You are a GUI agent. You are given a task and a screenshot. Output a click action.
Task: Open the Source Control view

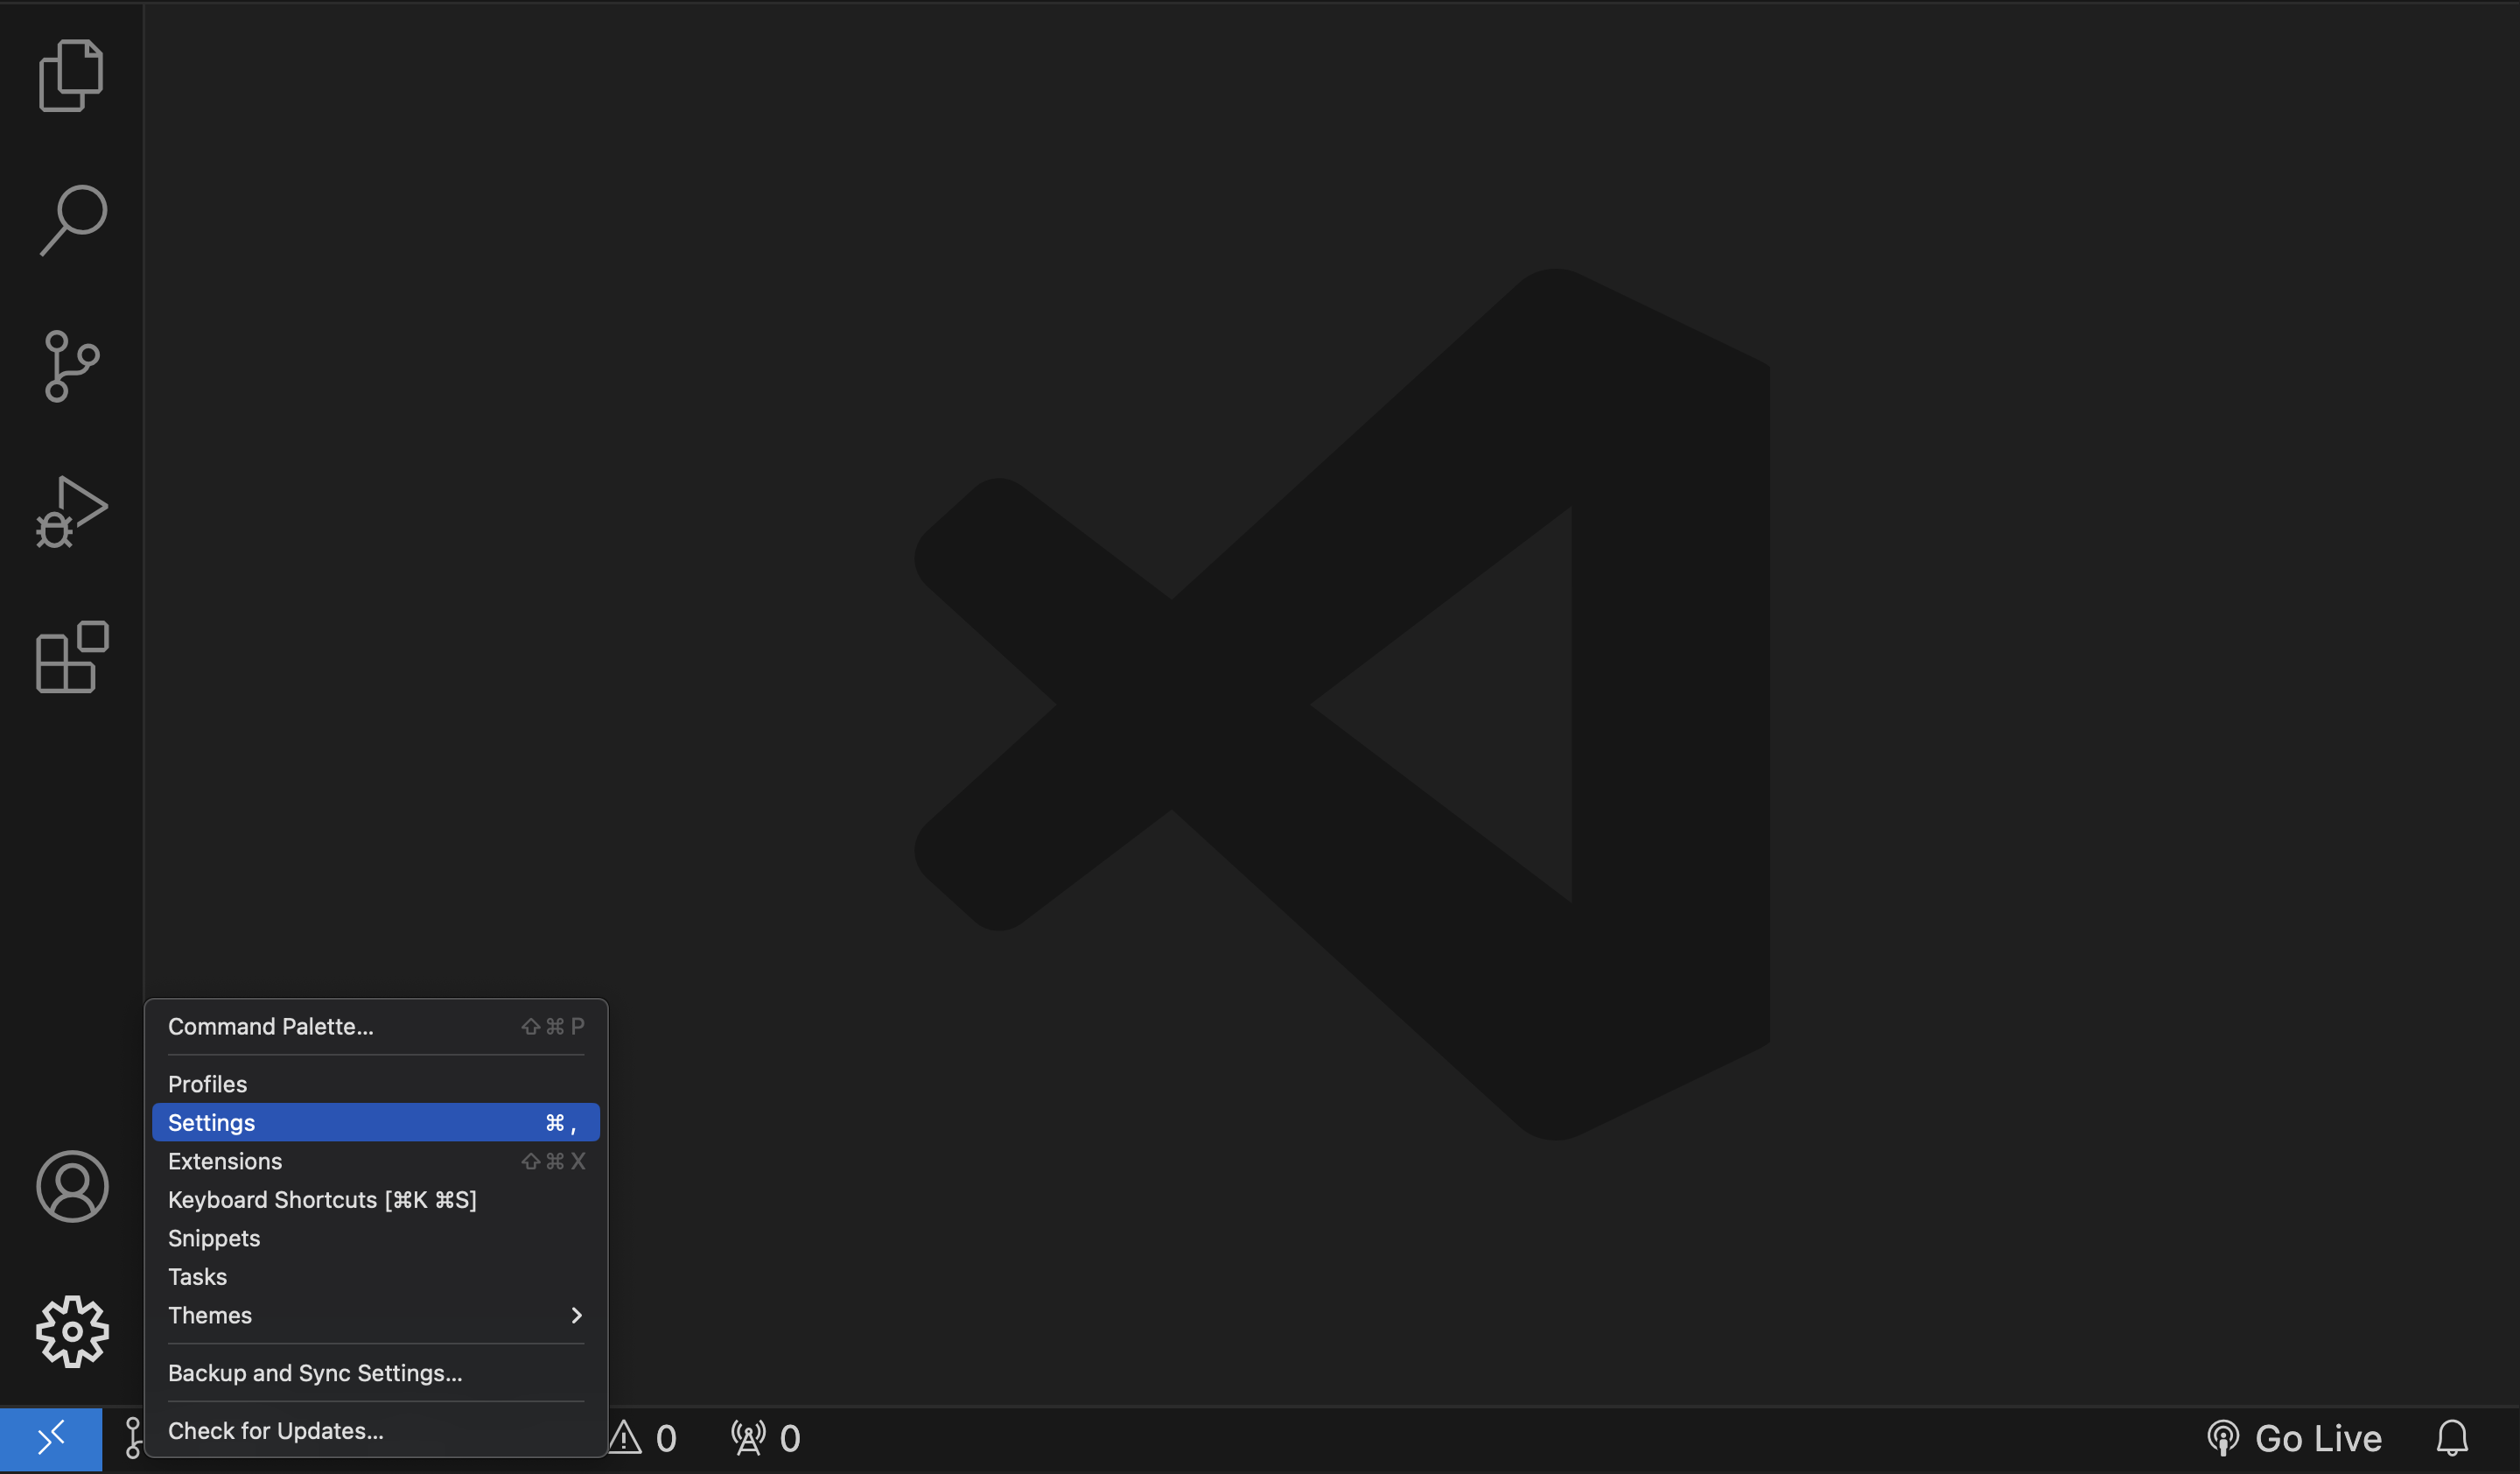71,365
